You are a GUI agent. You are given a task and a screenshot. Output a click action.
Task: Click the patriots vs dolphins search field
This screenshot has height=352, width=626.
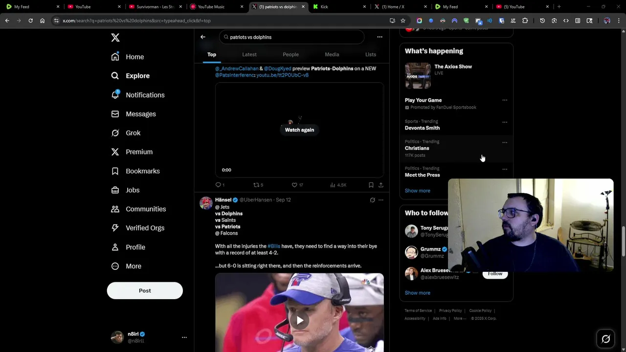click(292, 37)
